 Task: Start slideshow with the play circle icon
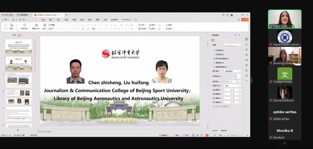pyautogui.click(x=24, y=25)
